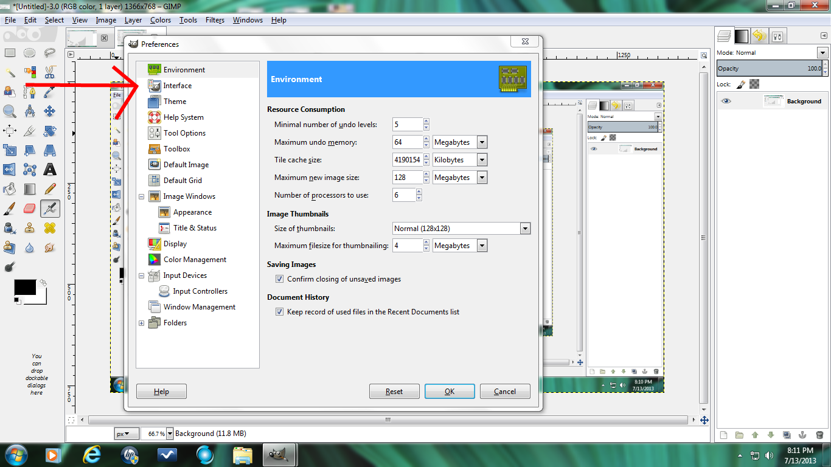Open the 'Size of thumbnails' dropdown
831x467 pixels.
(524, 228)
